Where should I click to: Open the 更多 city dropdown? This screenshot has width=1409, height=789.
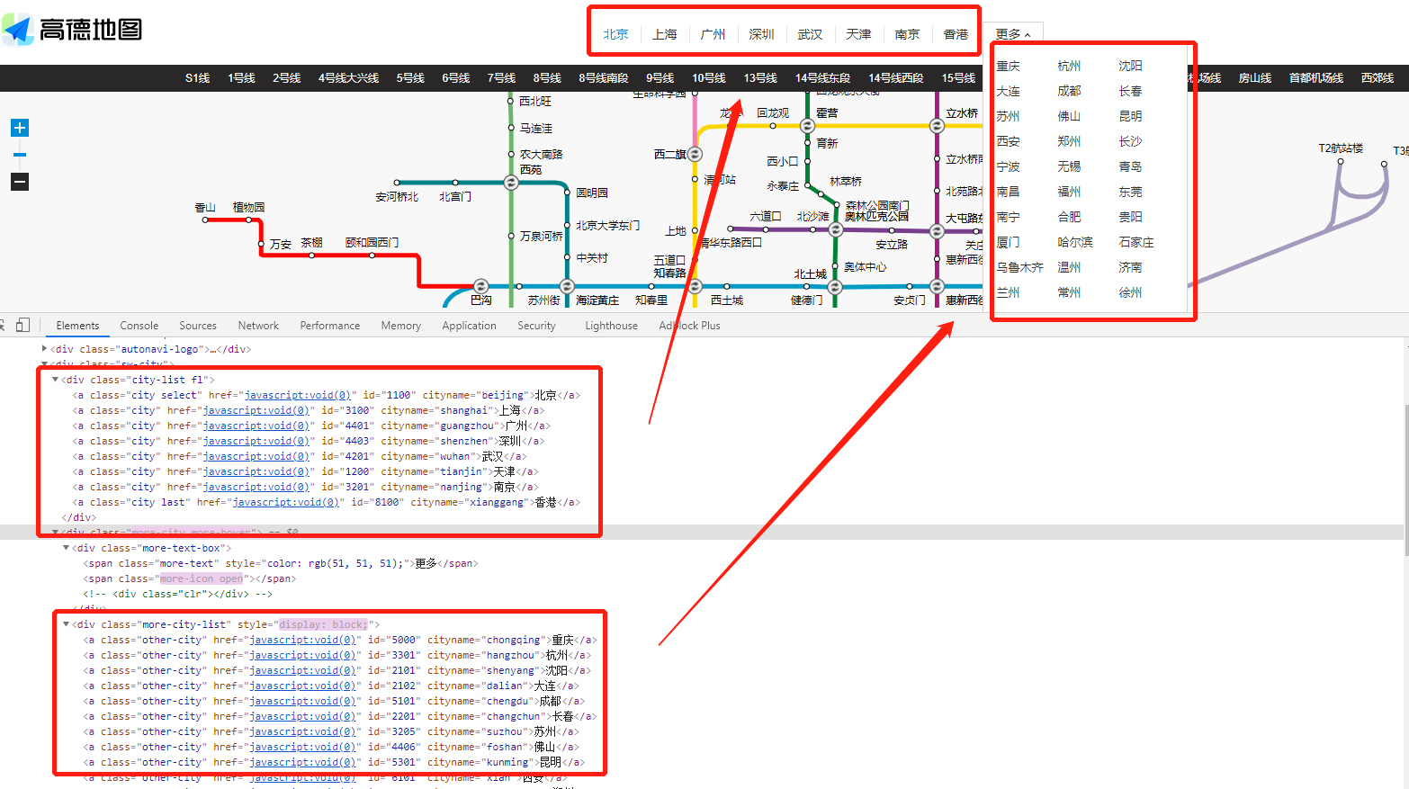pyautogui.click(x=1013, y=34)
